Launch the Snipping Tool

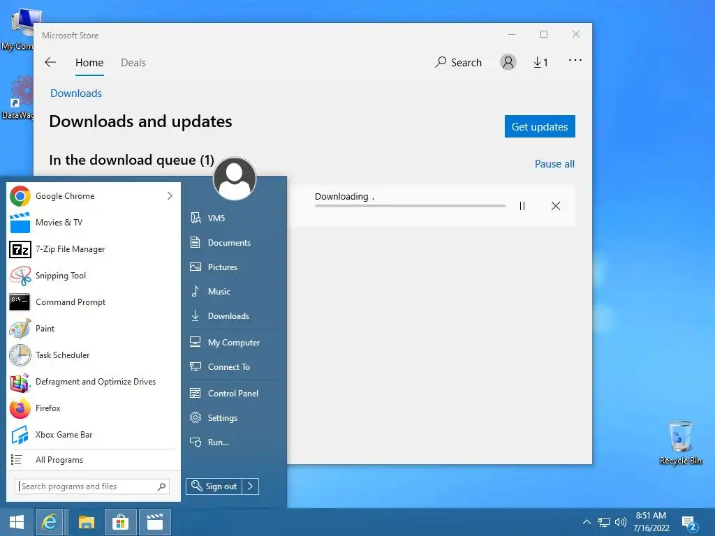[x=94, y=275]
